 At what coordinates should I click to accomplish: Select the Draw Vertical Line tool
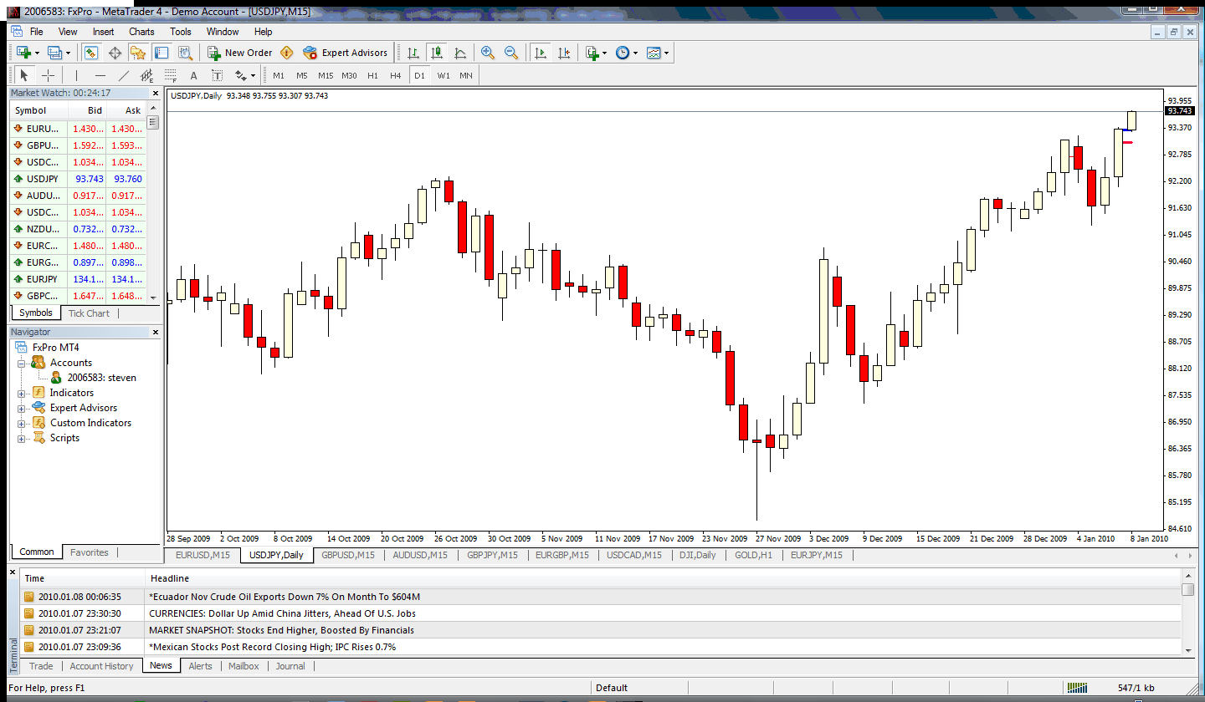[76, 75]
